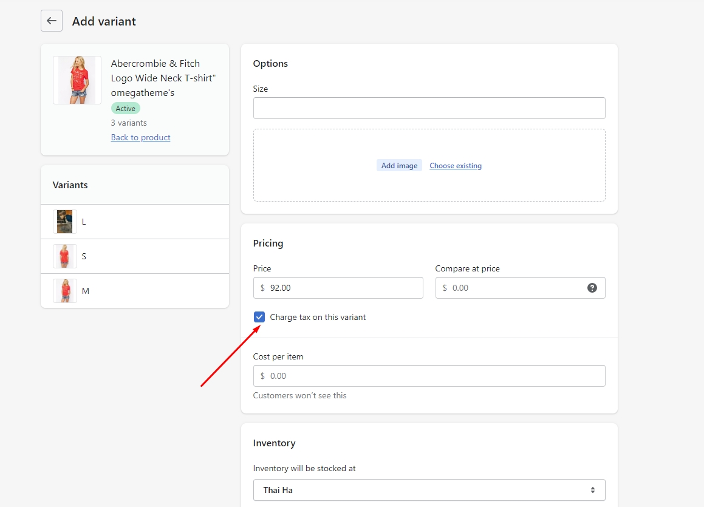The image size is (704, 507).
Task: Uncheck Charge tax on this variant
Action: [x=259, y=317]
